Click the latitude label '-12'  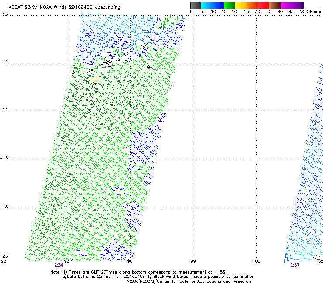4,62
